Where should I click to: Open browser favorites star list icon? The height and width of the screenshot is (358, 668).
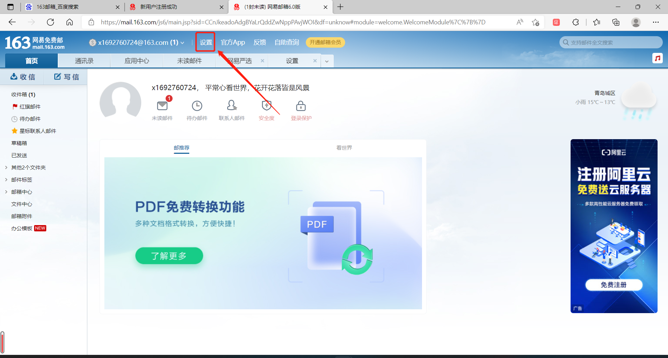[x=596, y=22]
